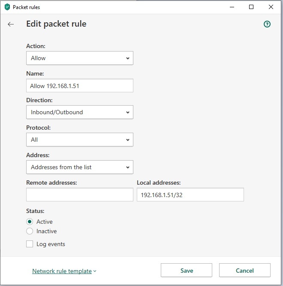Close the Packet rules window
Image resolution: width=283 pixels, height=286 pixels.
pyautogui.click(x=271, y=7)
